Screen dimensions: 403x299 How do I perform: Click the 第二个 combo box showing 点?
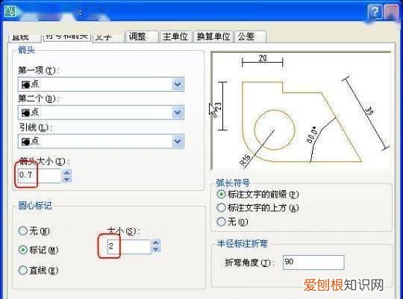(101, 113)
